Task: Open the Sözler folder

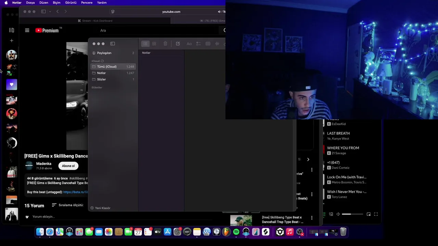Action: click(x=113, y=79)
